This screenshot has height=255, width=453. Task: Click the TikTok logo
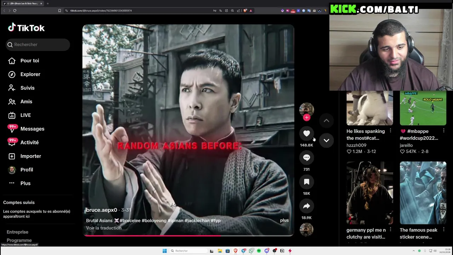[26, 28]
